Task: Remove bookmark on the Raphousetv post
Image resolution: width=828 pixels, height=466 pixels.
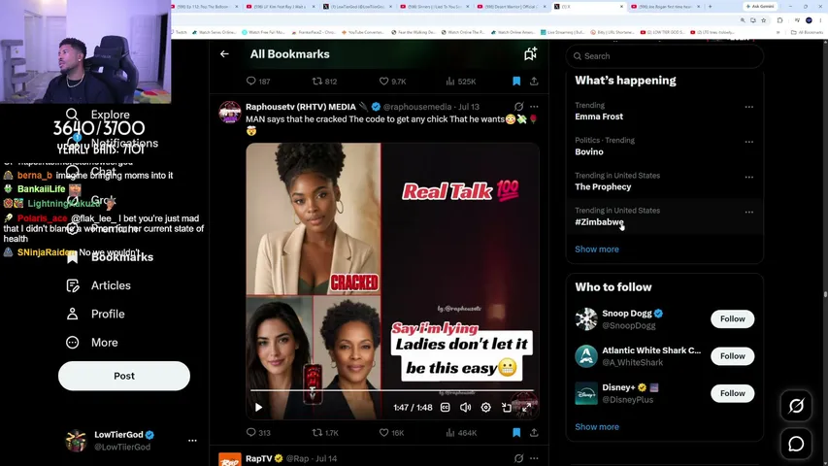Action: point(516,432)
